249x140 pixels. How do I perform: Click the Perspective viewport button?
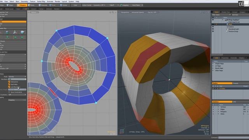125,12
